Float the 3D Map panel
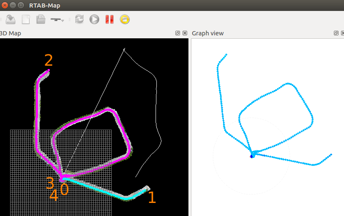Screen dimensions: 344x216 pos(177,33)
